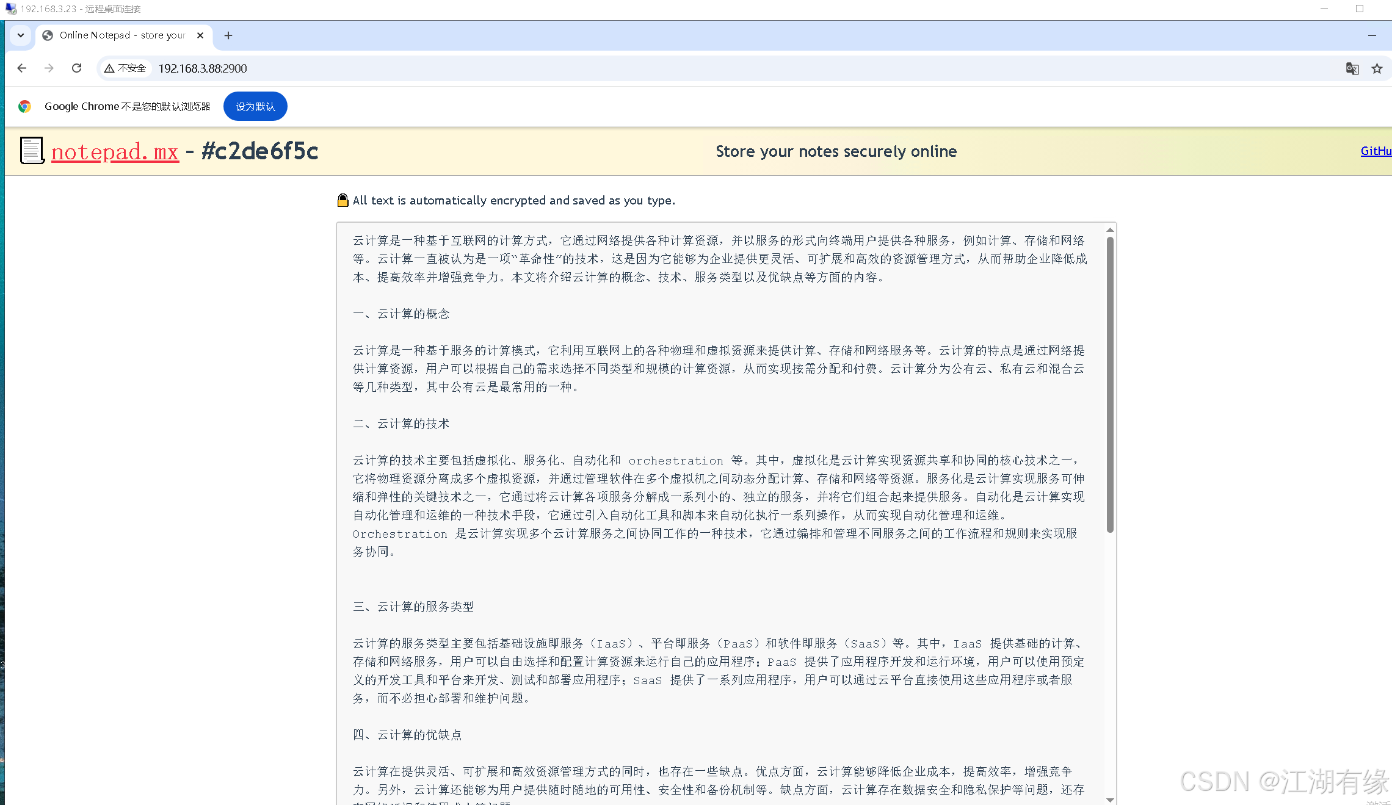Click the browser forward arrow

[x=49, y=68]
